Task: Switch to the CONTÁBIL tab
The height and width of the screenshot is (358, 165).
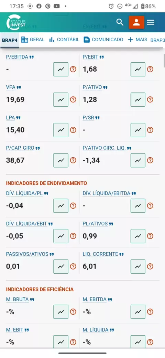Action: point(64,40)
